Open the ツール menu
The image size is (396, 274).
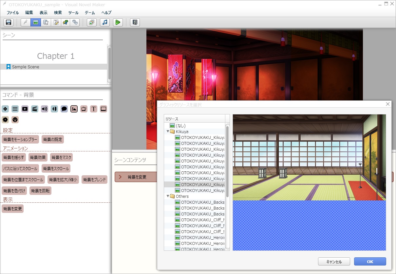coord(73,13)
